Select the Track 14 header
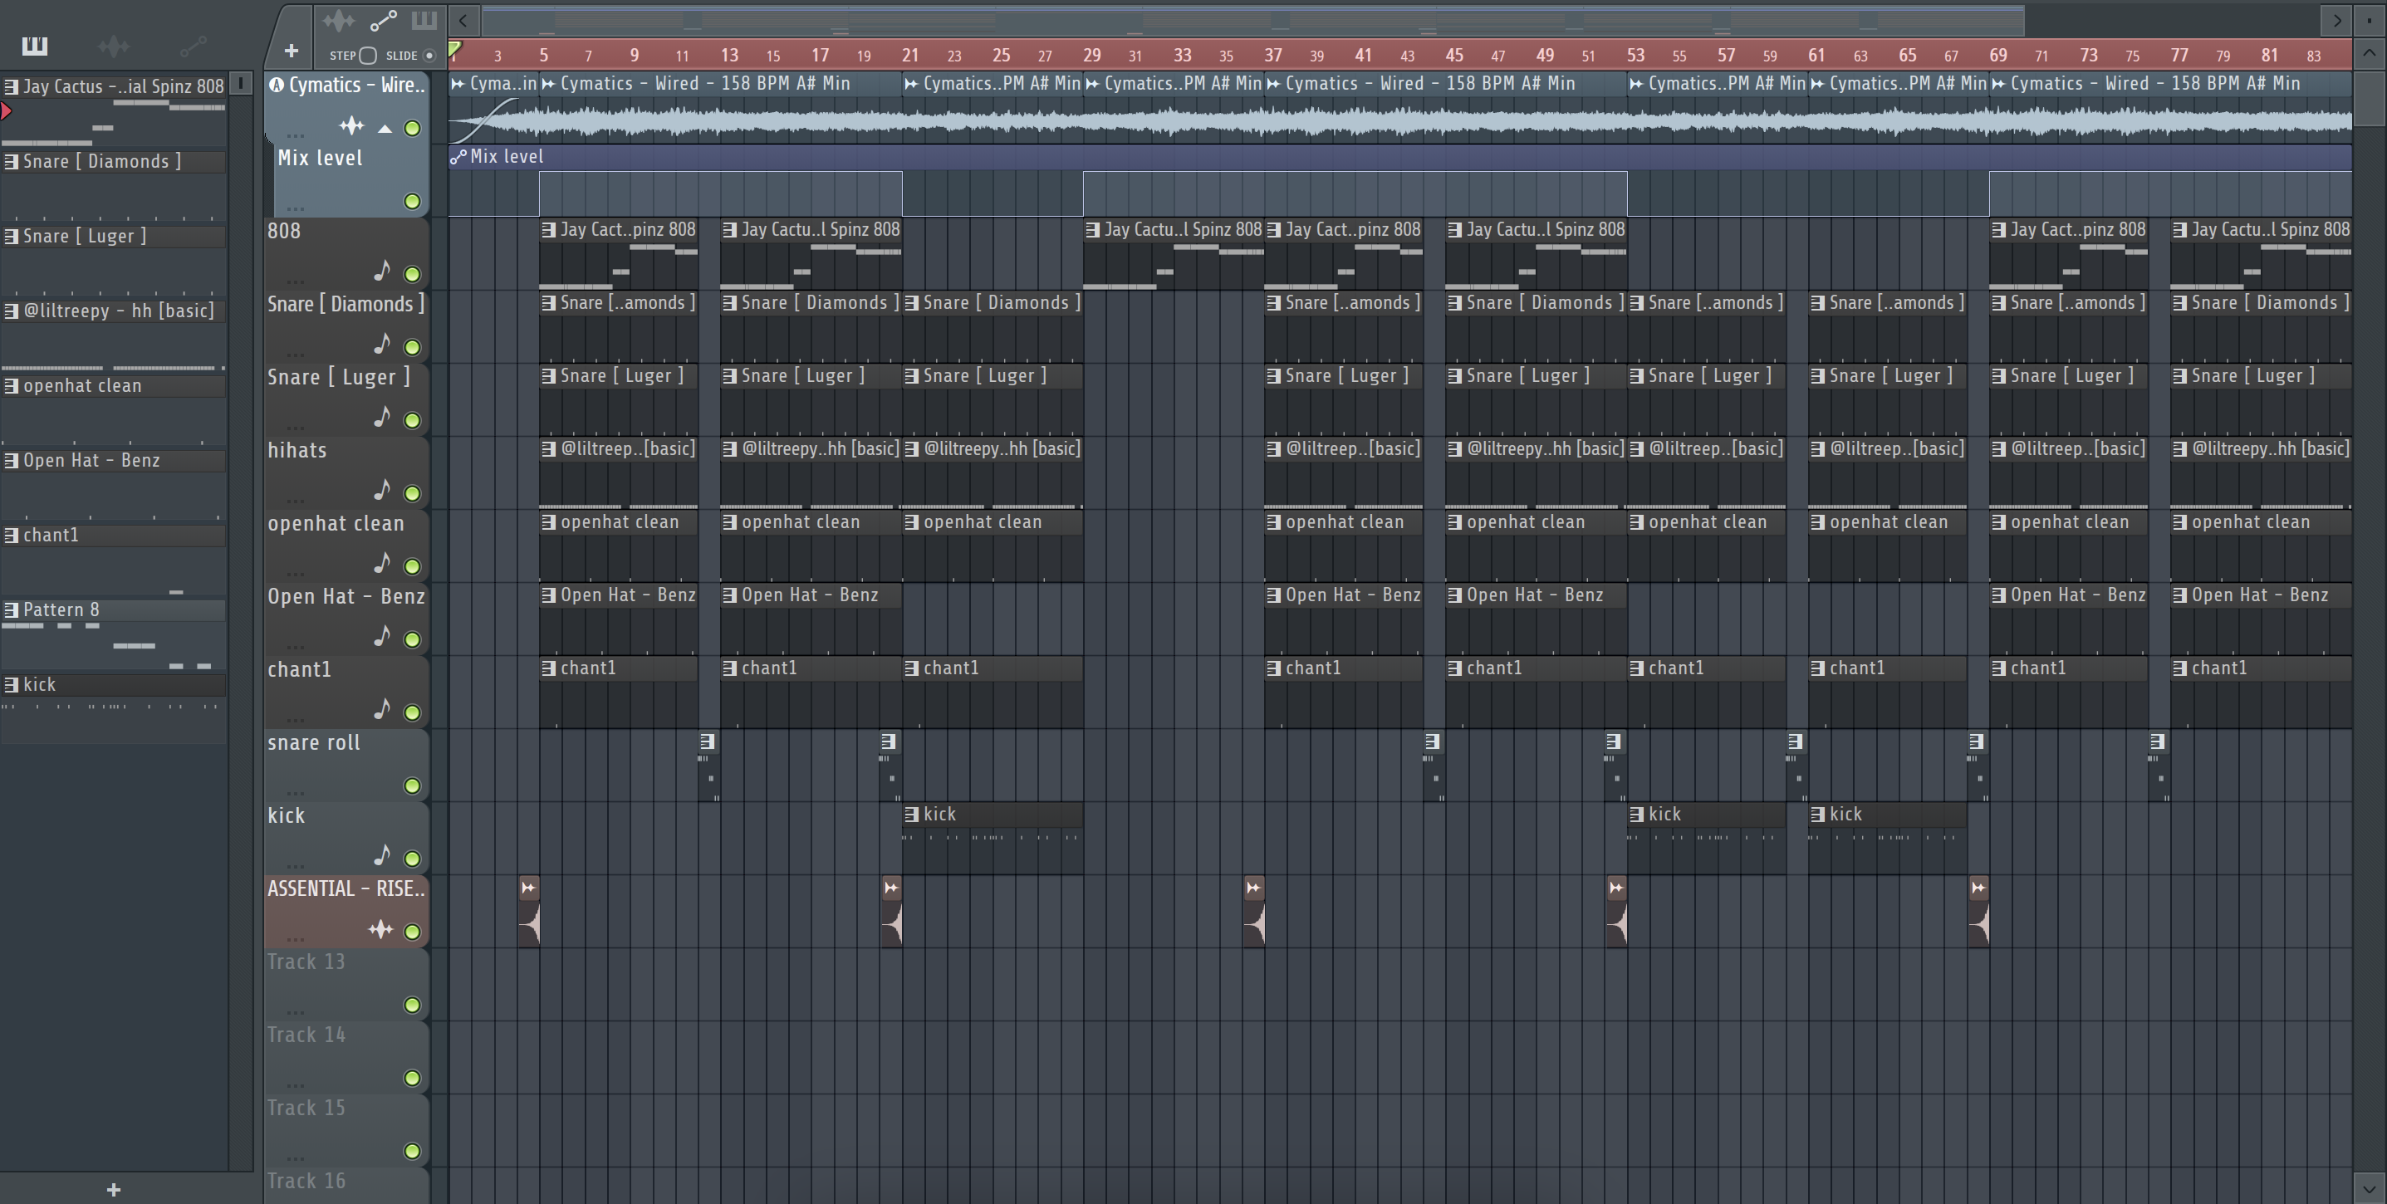The height and width of the screenshot is (1204, 2387). (346, 1058)
